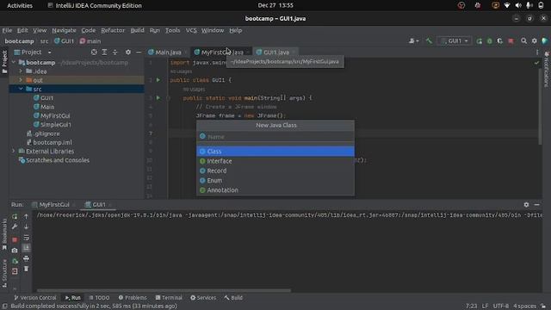Screen dimensions: 551x310
Task: Rerun GUI1 in Run panel
Action: click(15, 216)
